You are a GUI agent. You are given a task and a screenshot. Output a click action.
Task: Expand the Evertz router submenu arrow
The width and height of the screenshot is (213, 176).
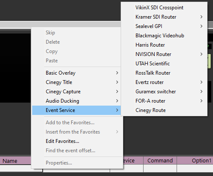coord(202,82)
